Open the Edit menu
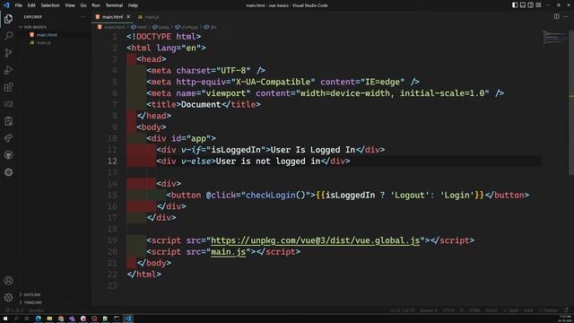 31,5
